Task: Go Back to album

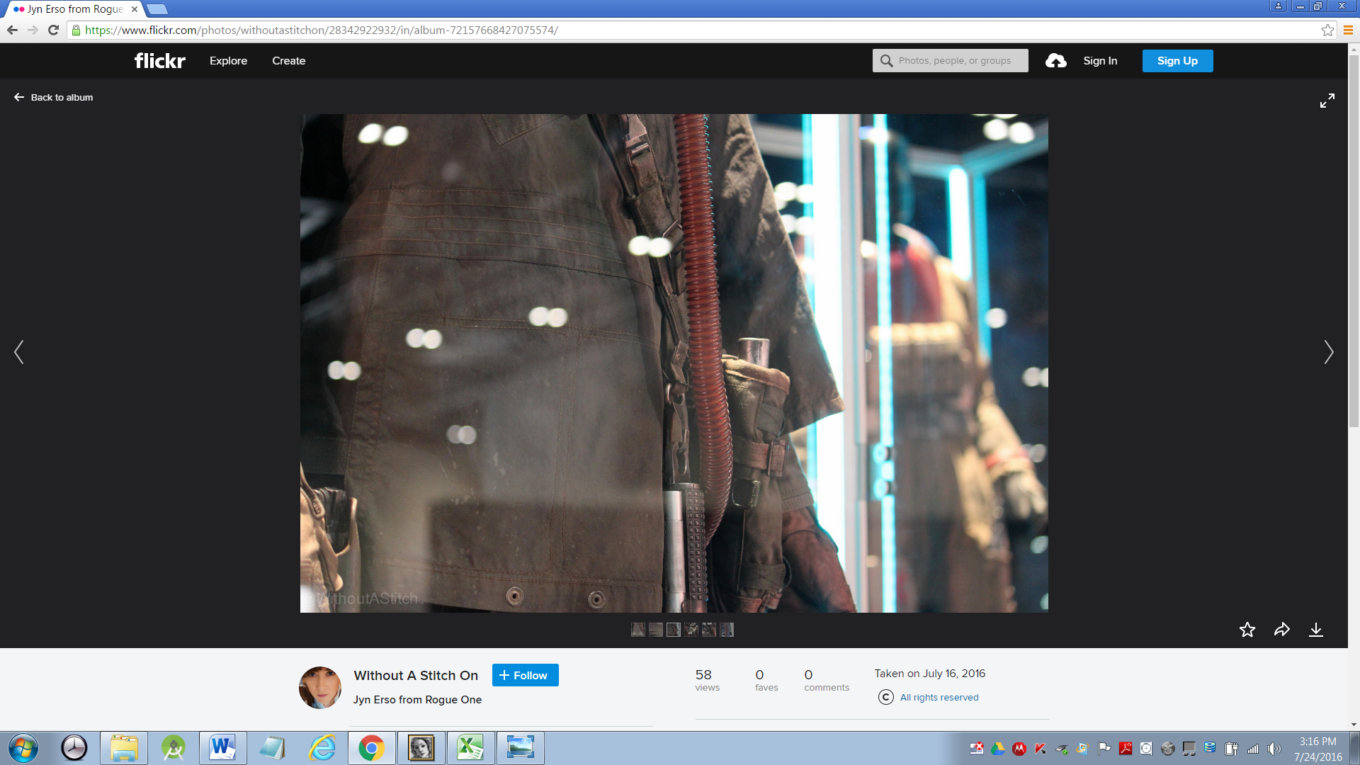Action: click(53, 98)
